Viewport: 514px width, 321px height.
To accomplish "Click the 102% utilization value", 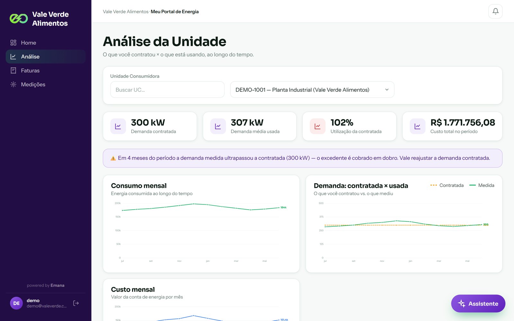I will click(x=342, y=122).
